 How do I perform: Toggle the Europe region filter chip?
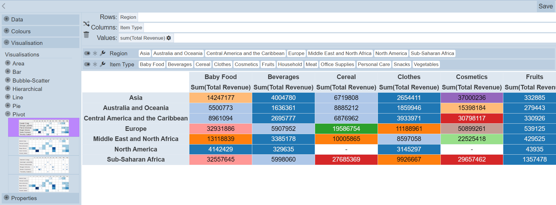click(x=296, y=53)
